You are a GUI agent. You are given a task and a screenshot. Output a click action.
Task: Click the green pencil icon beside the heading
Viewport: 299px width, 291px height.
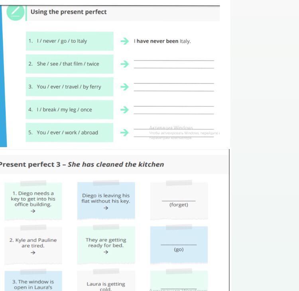16,12
